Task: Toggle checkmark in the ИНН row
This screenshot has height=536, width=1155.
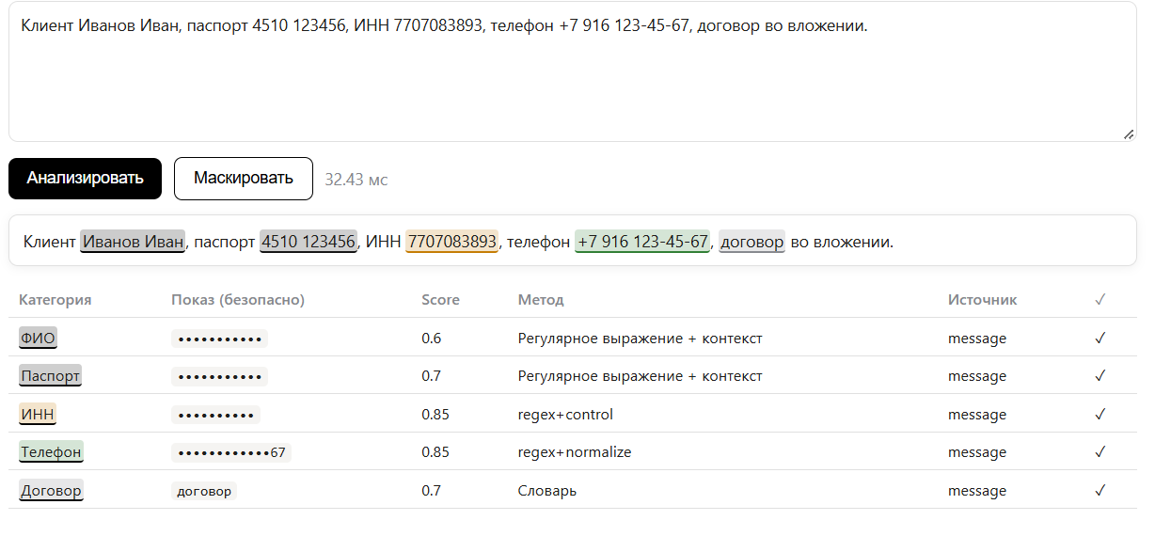Action: [1100, 414]
